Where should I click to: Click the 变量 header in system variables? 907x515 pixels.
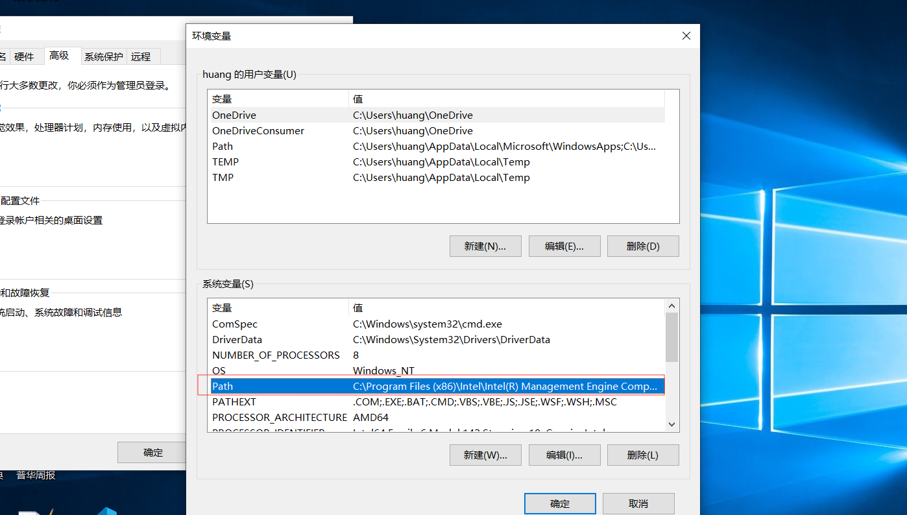click(278, 308)
